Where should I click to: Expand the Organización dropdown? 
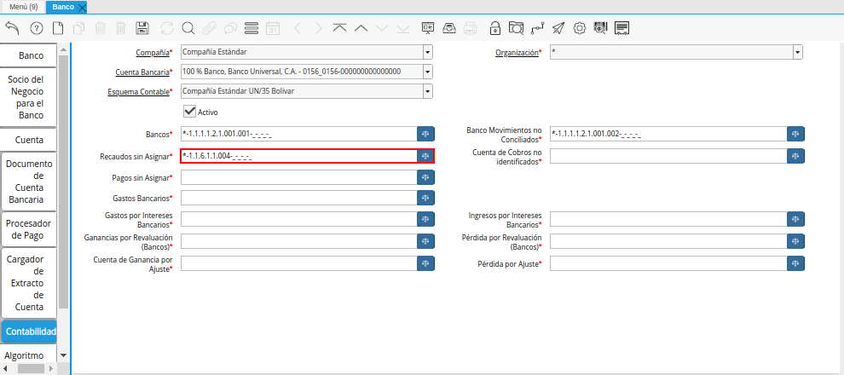(797, 53)
